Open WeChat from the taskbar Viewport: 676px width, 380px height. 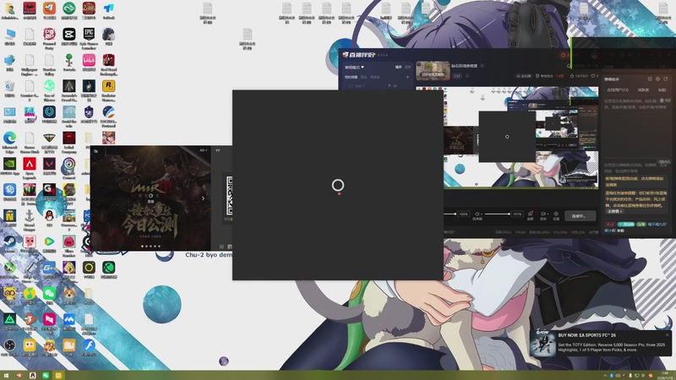pyautogui.click(x=46, y=376)
